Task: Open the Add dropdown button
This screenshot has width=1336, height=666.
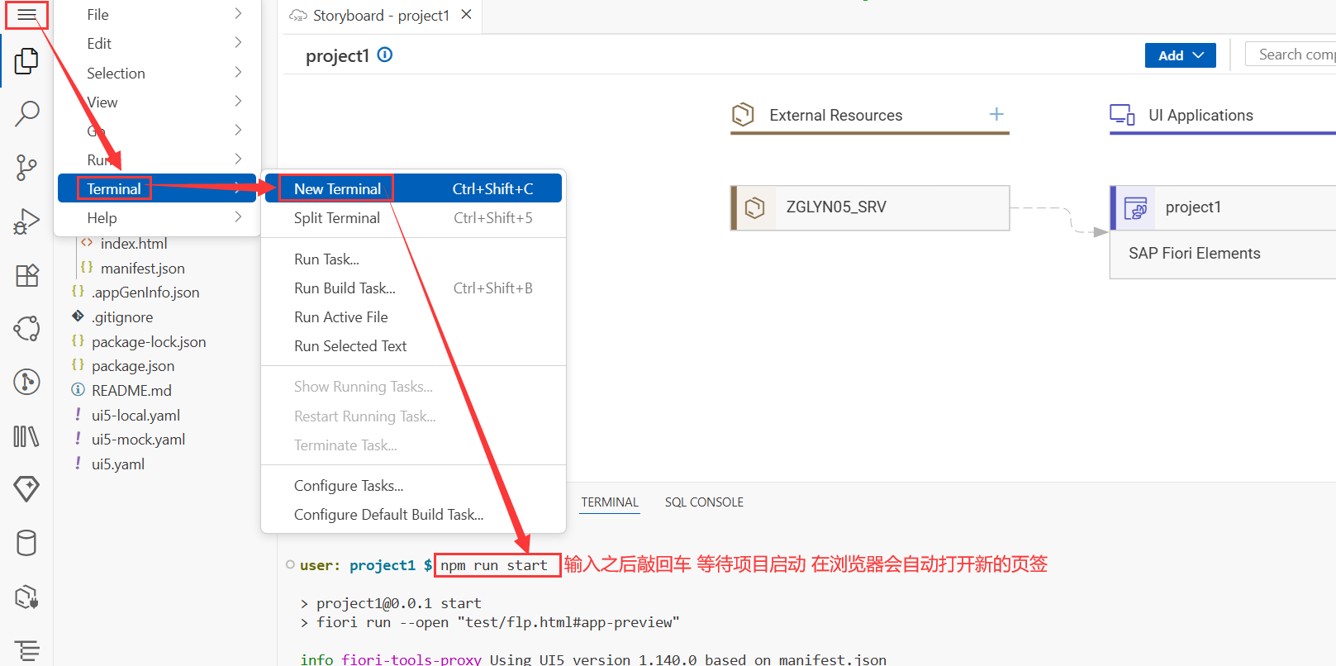Action: tap(1180, 55)
